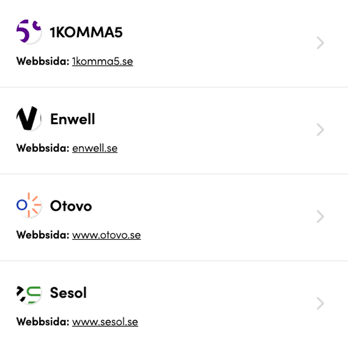Open the Otovo row arrow

[320, 216]
